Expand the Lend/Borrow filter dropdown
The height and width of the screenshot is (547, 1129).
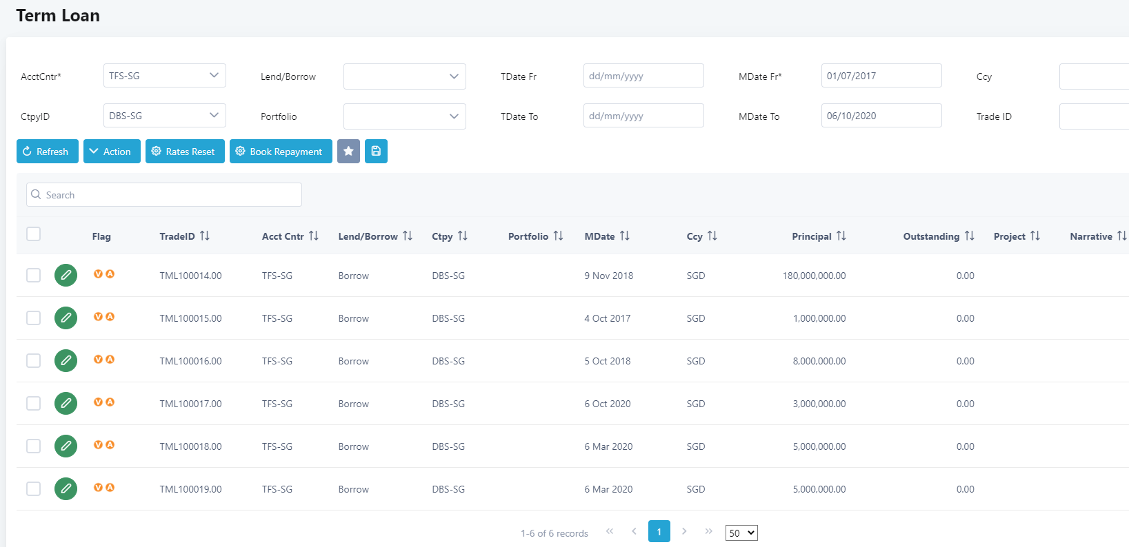[x=404, y=76]
